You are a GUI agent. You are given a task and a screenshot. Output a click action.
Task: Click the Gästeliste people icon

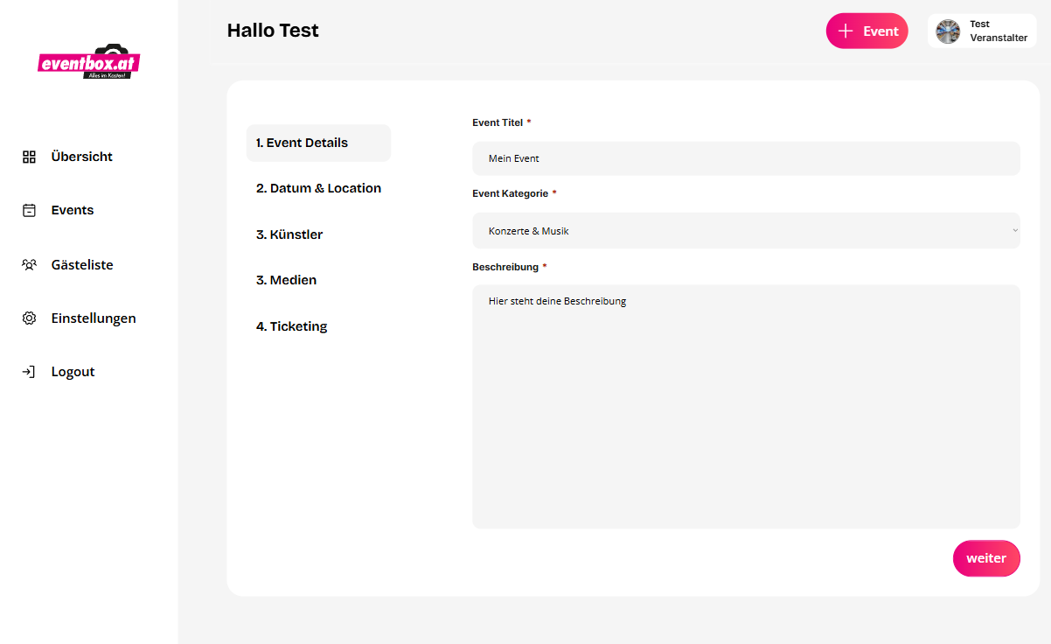[x=29, y=264]
